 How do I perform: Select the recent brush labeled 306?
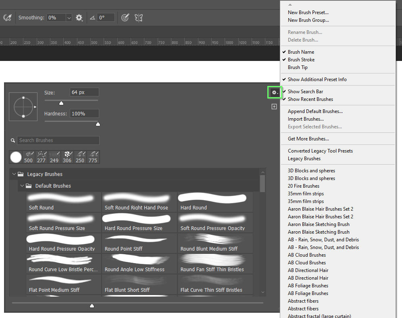67,157
